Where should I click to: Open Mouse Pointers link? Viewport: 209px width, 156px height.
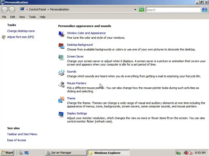pos(77,83)
